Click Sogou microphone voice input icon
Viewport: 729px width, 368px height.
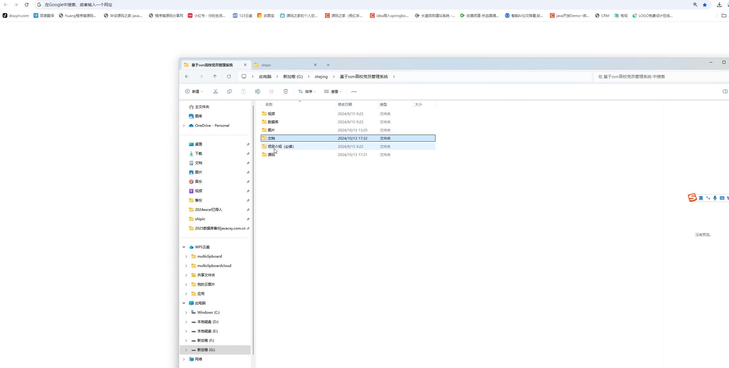click(x=715, y=198)
